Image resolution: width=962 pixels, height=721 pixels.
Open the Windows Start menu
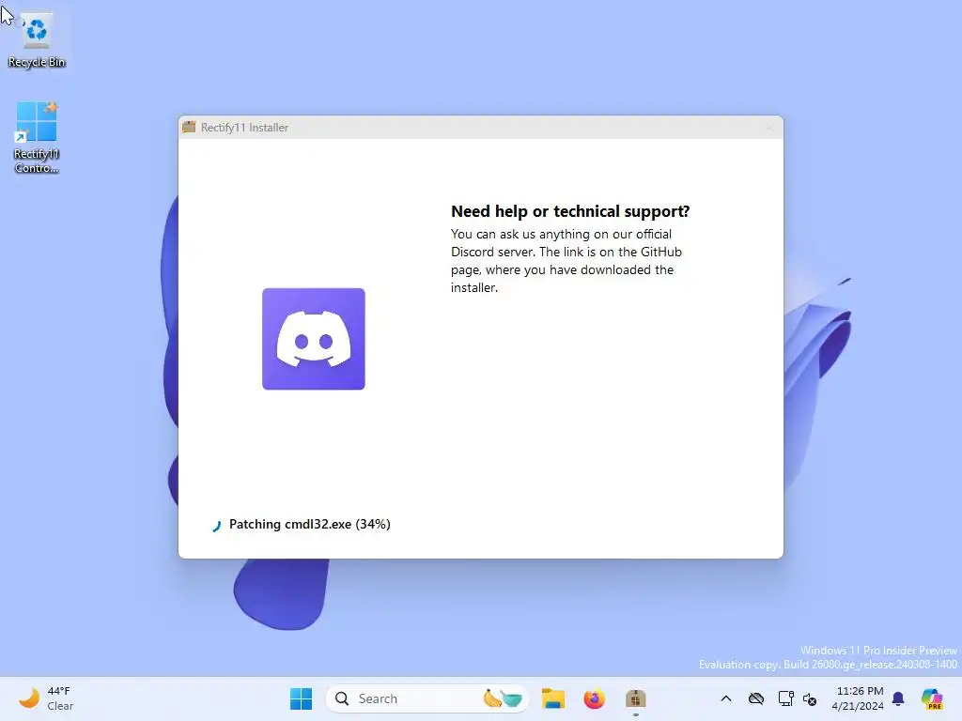point(301,698)
